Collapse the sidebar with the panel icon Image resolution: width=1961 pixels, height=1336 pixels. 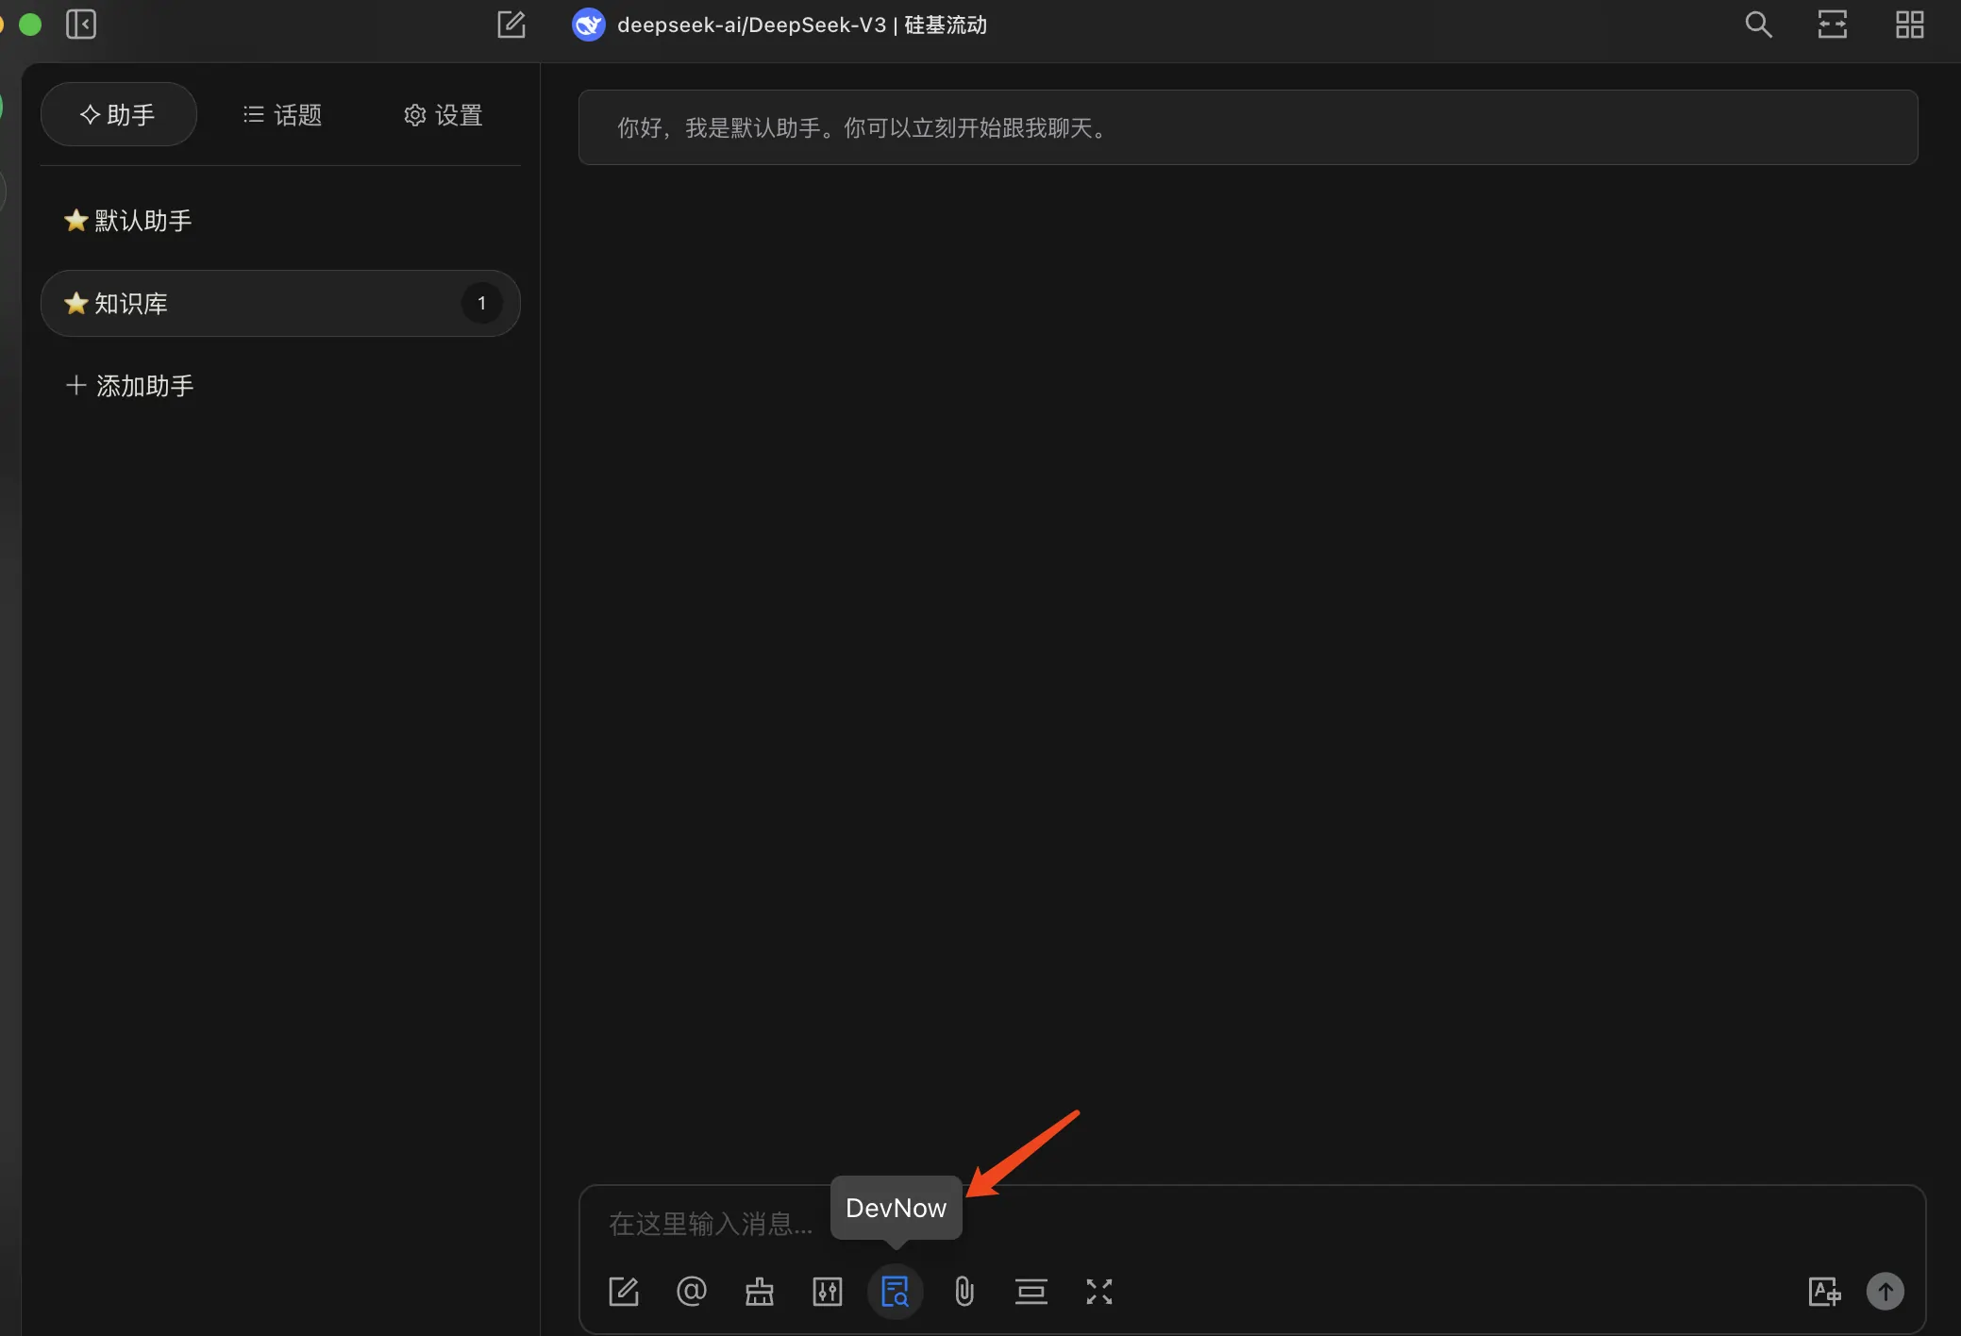click(81, 25)
